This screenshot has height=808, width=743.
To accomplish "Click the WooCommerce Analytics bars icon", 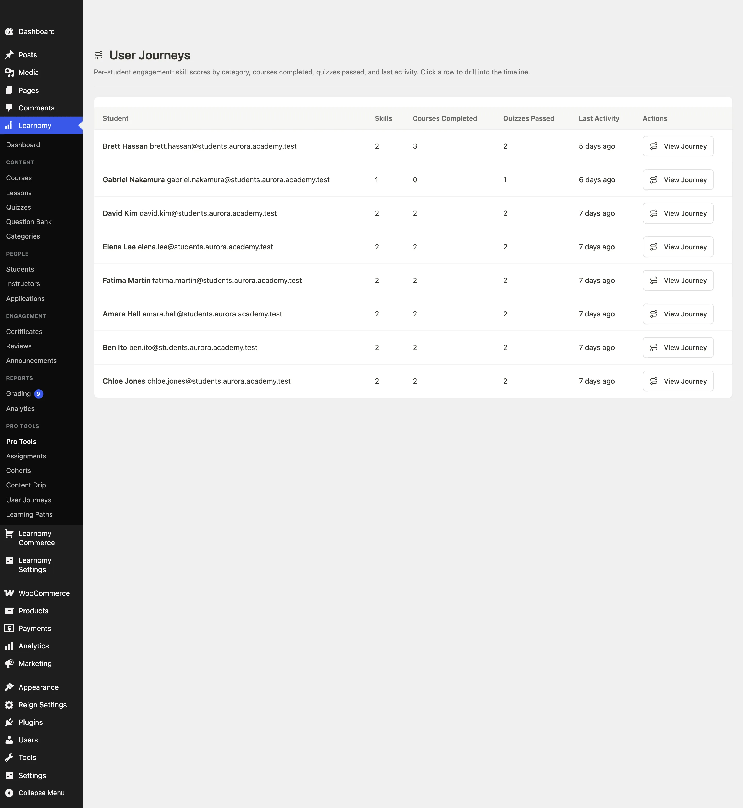I will (x=9, y=646).
